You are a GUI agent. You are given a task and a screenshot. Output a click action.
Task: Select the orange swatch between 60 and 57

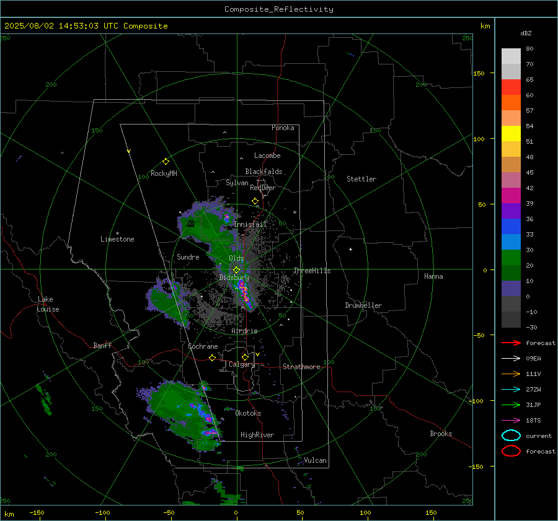click(511, 102)
